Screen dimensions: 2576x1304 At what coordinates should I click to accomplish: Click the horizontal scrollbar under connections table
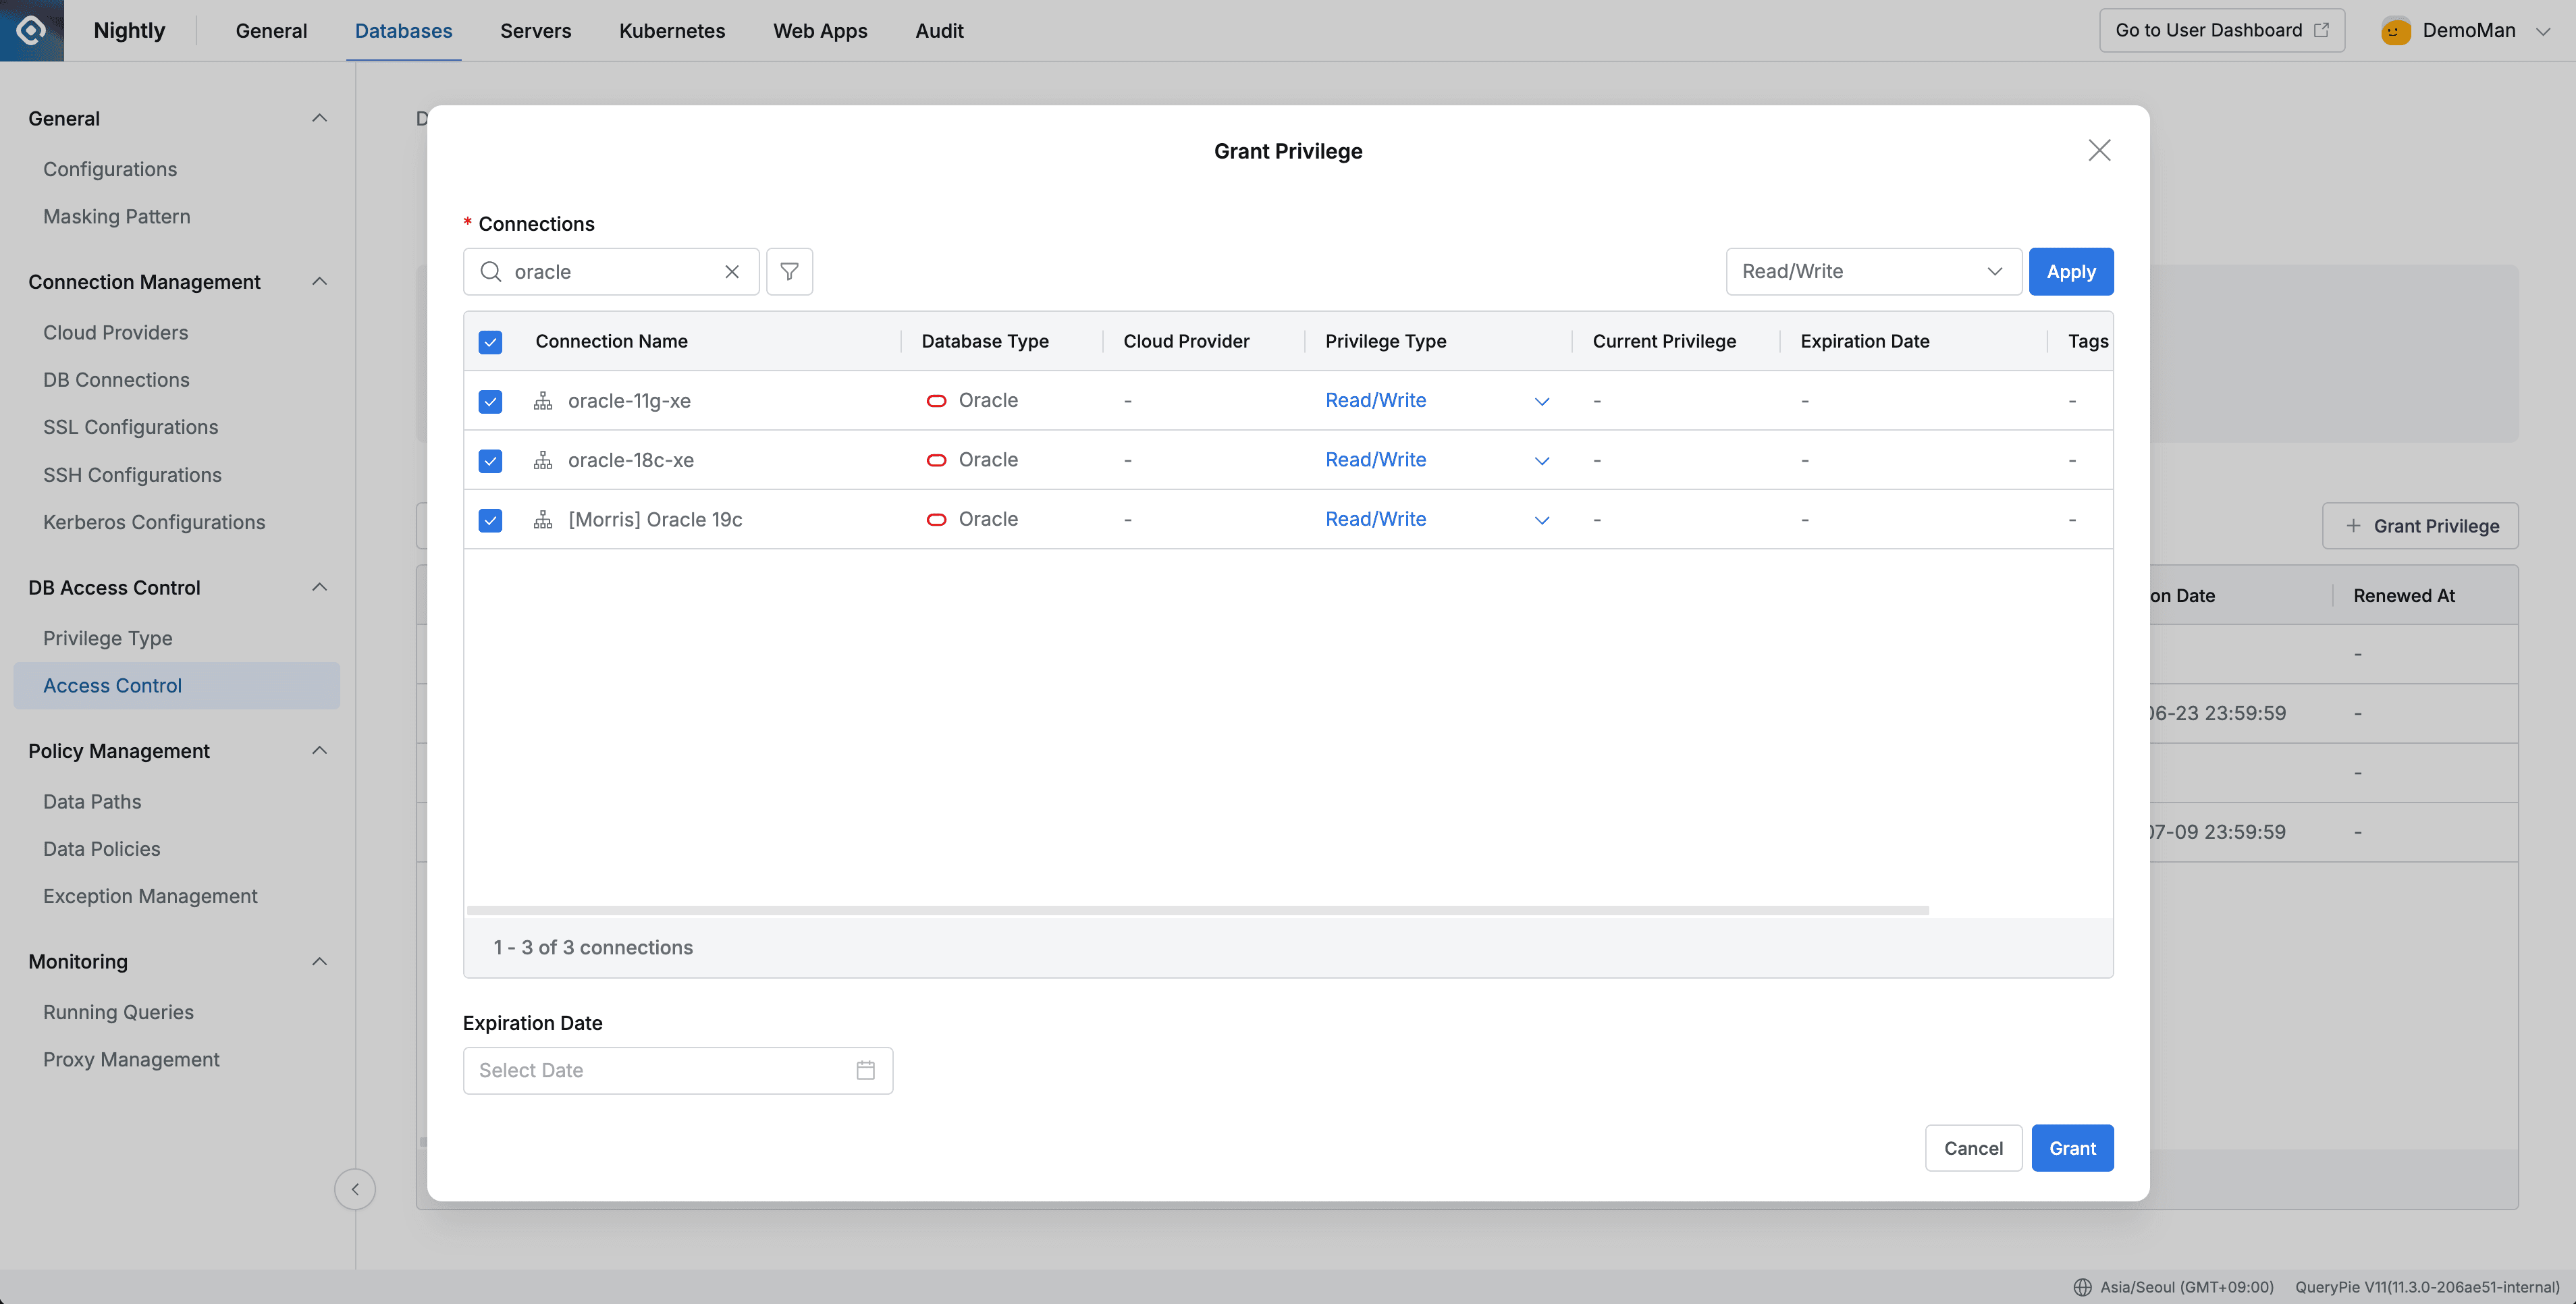pyautogui.click(x=1197, y=910)
